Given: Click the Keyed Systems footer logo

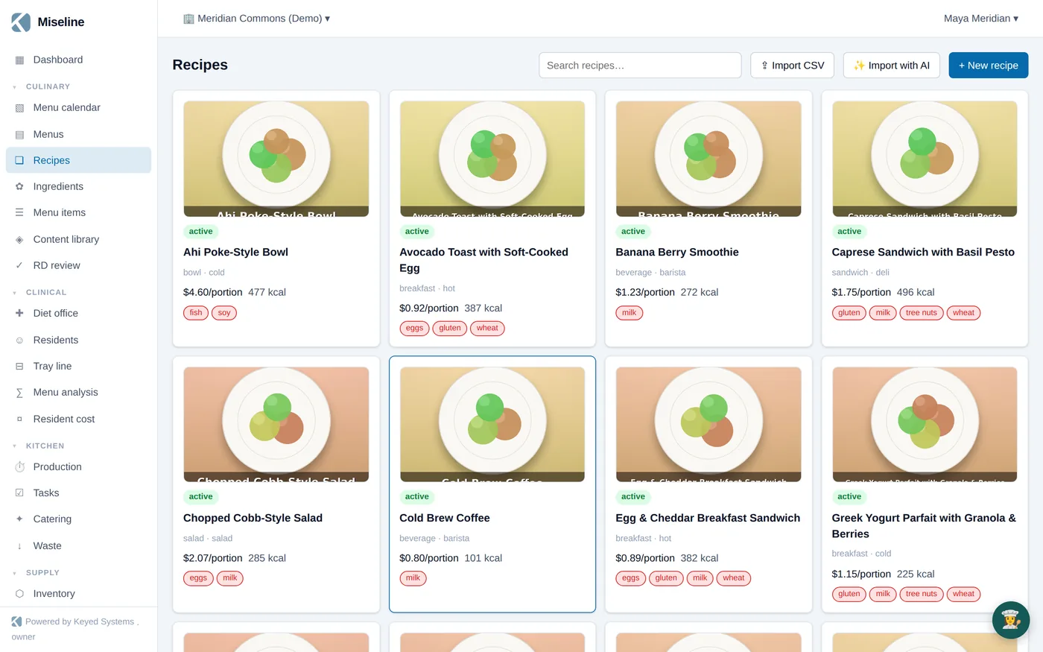Looking at the screenshot, I should pyautogui.click(x=16, y=621).
